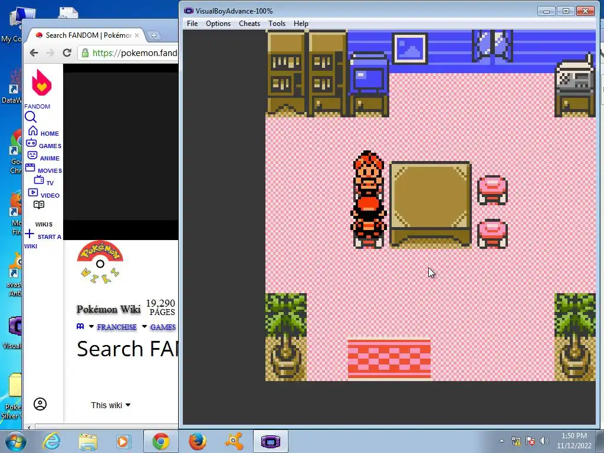Open the File menu in VisualBoyAdvance
This screenshot has height=453, width=604.
click(x=192, y=24)
